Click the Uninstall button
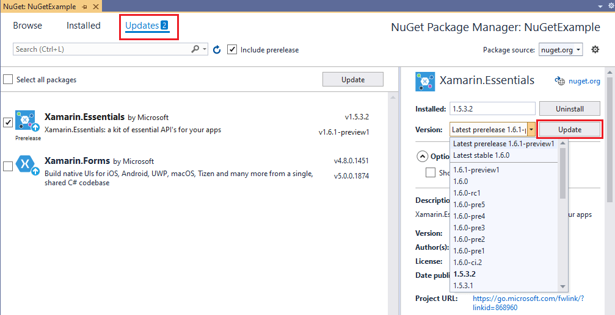Screen dimensions: 615x315 [570, 109]
